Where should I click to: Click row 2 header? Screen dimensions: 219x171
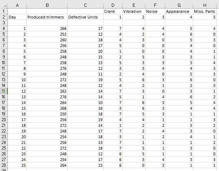4,17
